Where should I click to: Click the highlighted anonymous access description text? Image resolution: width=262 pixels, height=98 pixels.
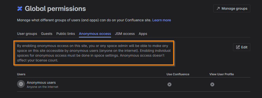pos(94,53)
